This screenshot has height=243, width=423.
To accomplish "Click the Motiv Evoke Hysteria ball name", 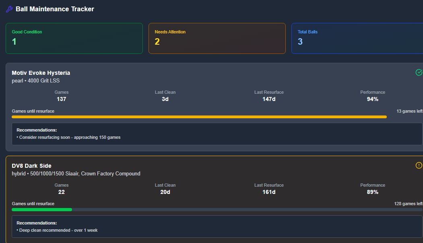I will pos(41,73).
